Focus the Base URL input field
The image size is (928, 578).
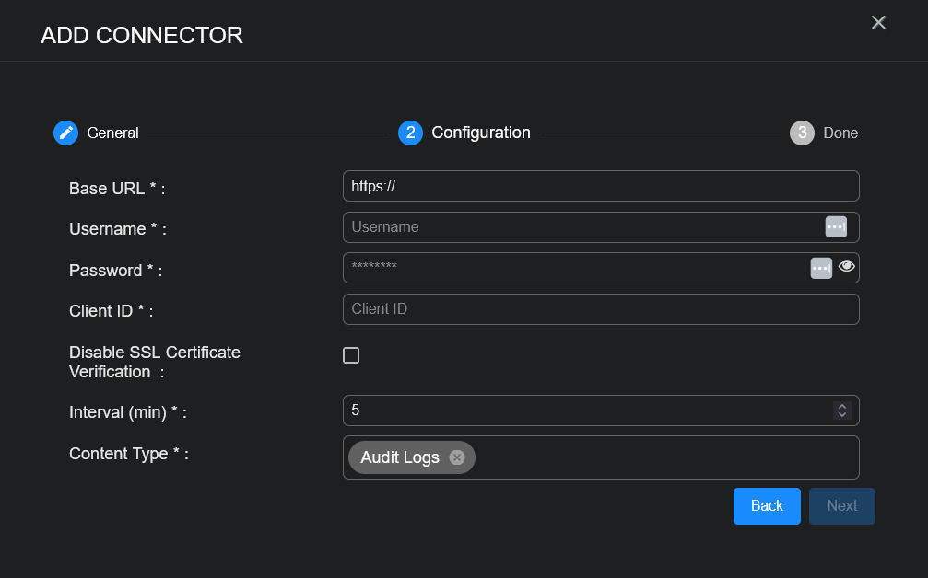tap(599, 186)
